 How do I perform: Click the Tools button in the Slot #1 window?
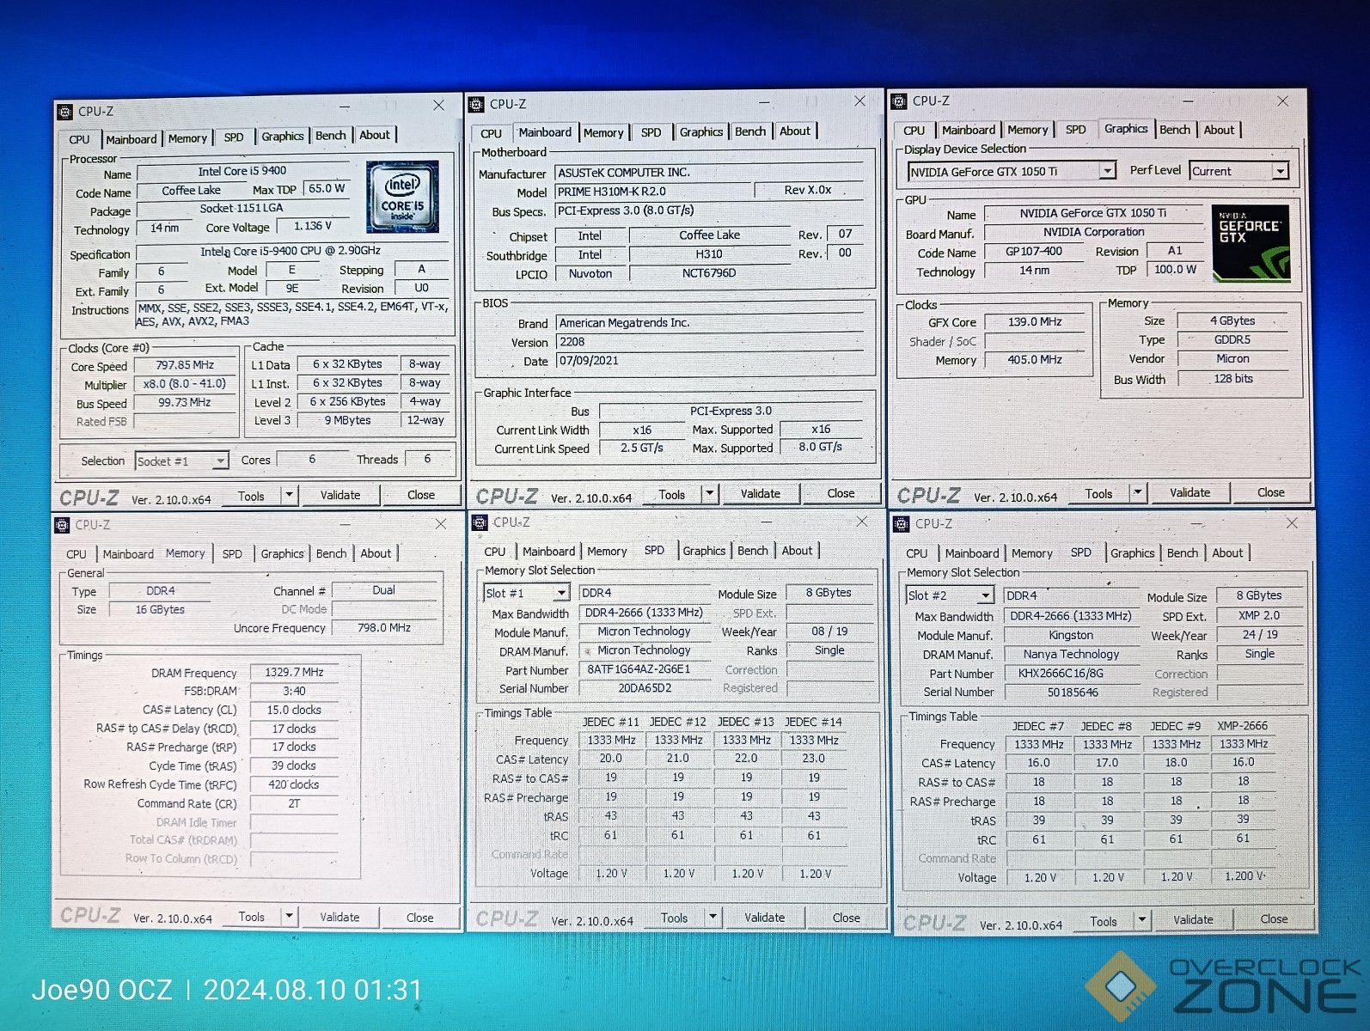tap(675, 918)
